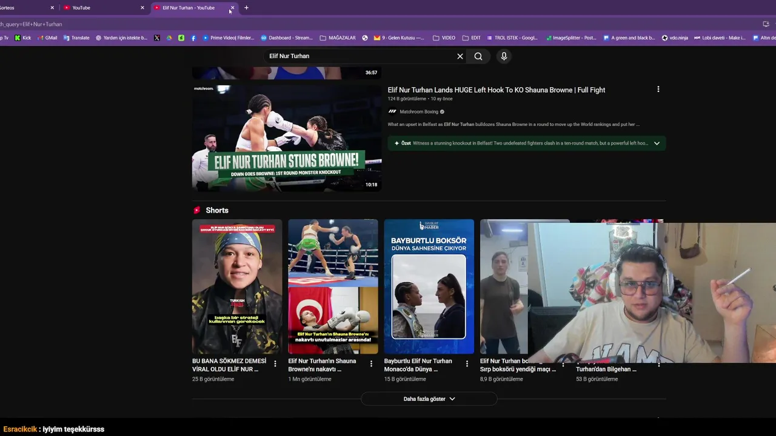
Task: Click the 1 Mn görüntüleme text
Action: (310, 379)
